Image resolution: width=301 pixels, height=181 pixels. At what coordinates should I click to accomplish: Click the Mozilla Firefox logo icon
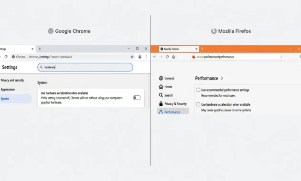214,31
